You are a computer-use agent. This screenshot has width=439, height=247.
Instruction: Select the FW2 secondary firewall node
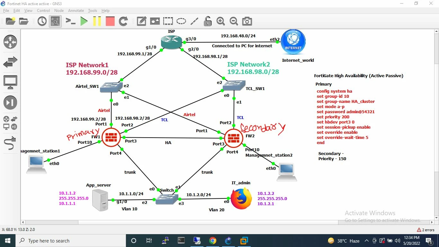[234, 138]
